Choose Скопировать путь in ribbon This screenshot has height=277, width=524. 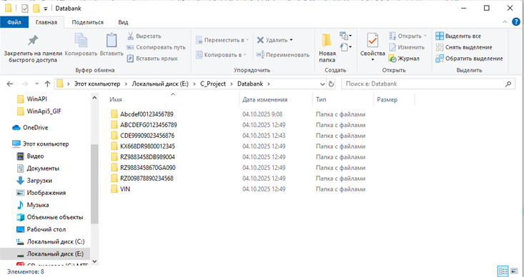tap(156, 47)
